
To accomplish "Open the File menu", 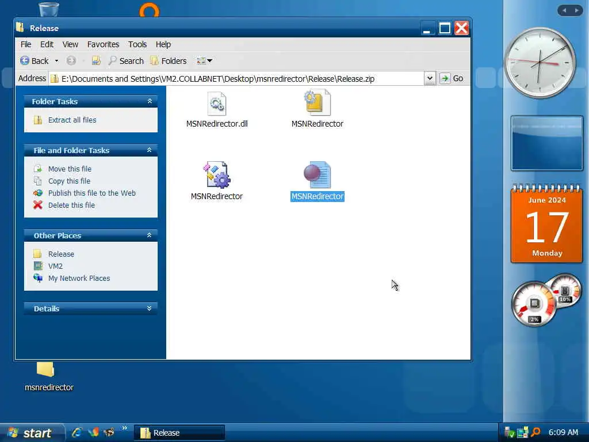I will tap(26, 44).
